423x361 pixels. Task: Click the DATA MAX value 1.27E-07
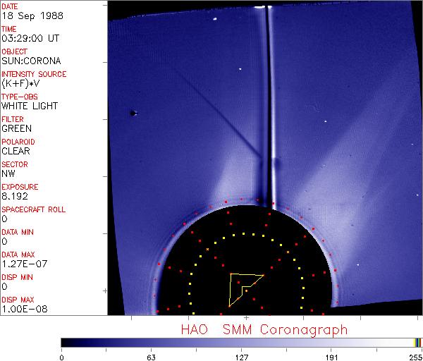click(x=21, y=264)
